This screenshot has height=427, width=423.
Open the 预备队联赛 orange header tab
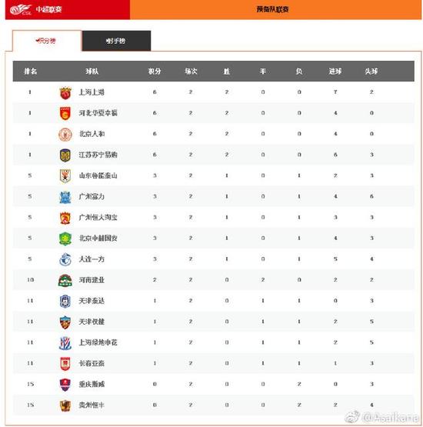pyautogui.click(x=276, y=9)
